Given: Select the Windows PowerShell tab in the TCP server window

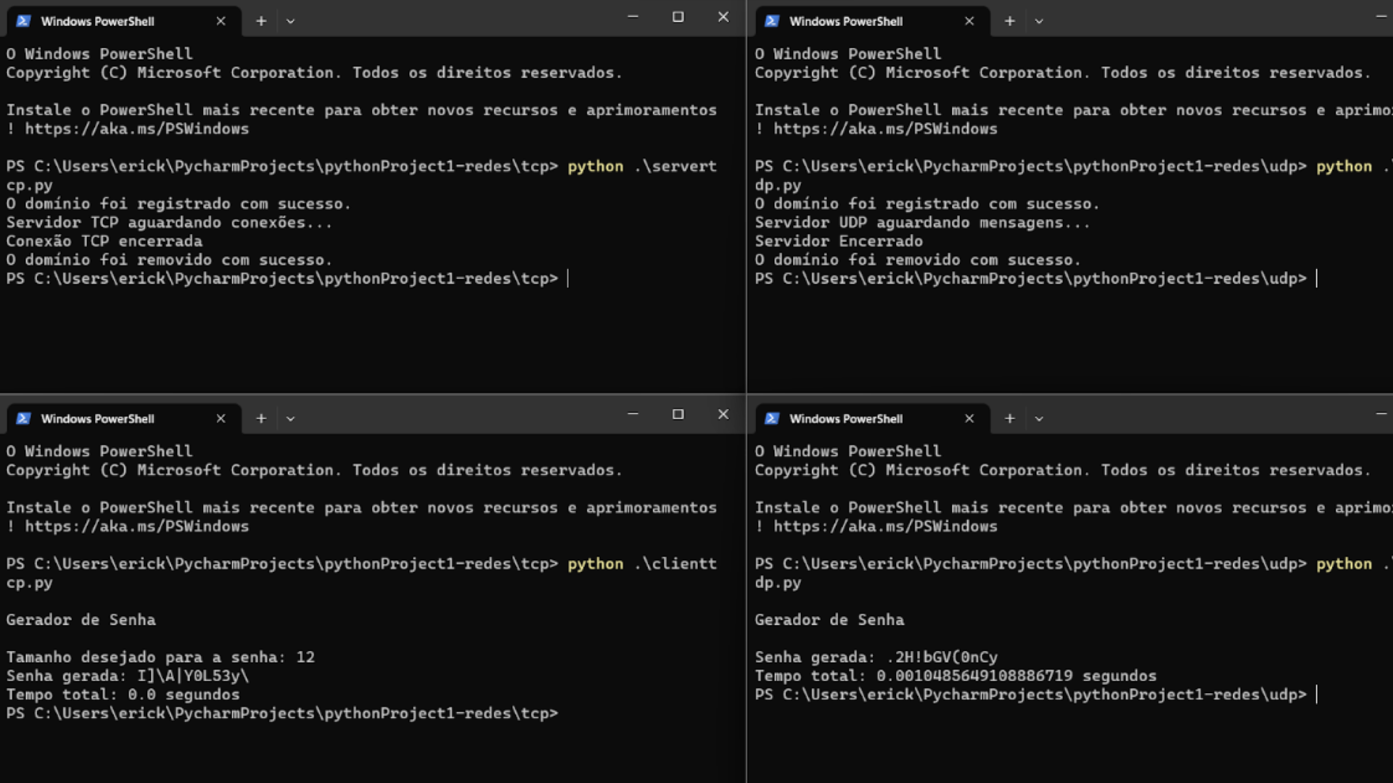Looking at the screenshot, I should pos(123,21).
